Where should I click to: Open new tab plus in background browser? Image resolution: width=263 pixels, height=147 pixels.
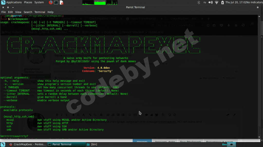coord(209,19)
